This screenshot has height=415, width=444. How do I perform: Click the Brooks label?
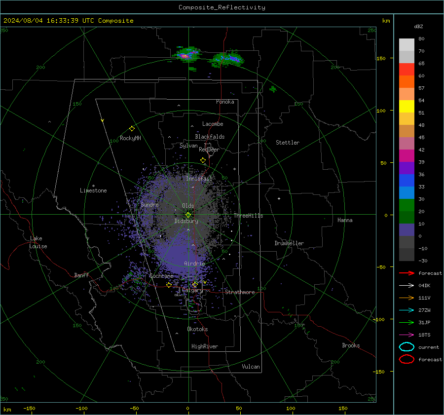(351, 345)
